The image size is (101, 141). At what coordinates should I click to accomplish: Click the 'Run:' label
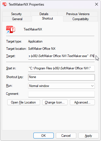tap(9, 86)
